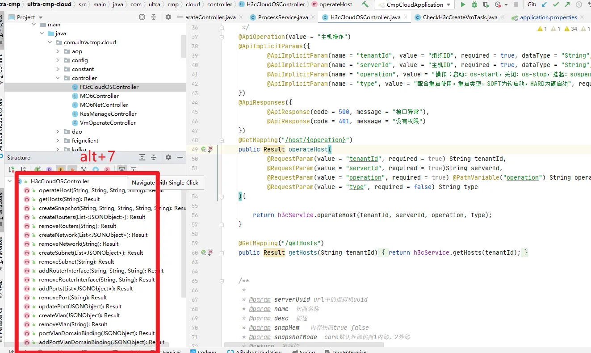The image size is (591, 353).
Task: Select VmOperateController in Project tree
Action: 108,123
